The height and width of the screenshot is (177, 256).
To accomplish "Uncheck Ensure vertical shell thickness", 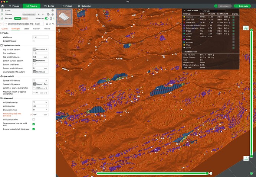I will (34, 129).
